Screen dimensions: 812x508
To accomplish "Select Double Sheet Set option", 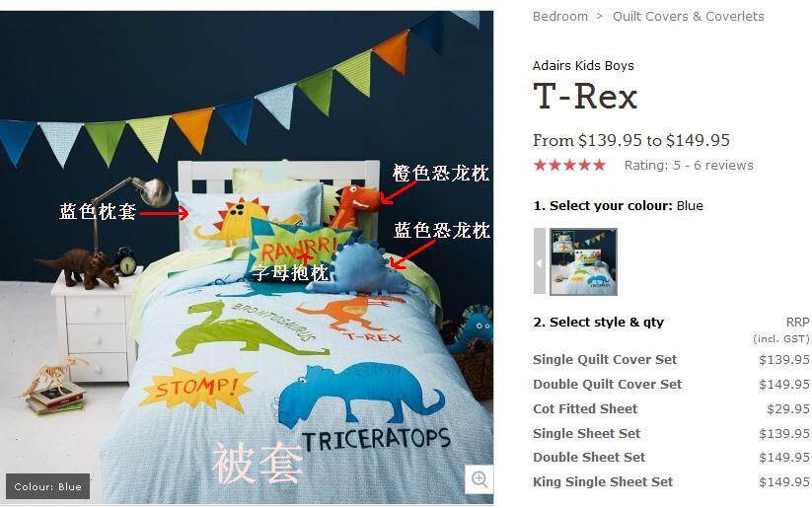I will tap(589, 458).
